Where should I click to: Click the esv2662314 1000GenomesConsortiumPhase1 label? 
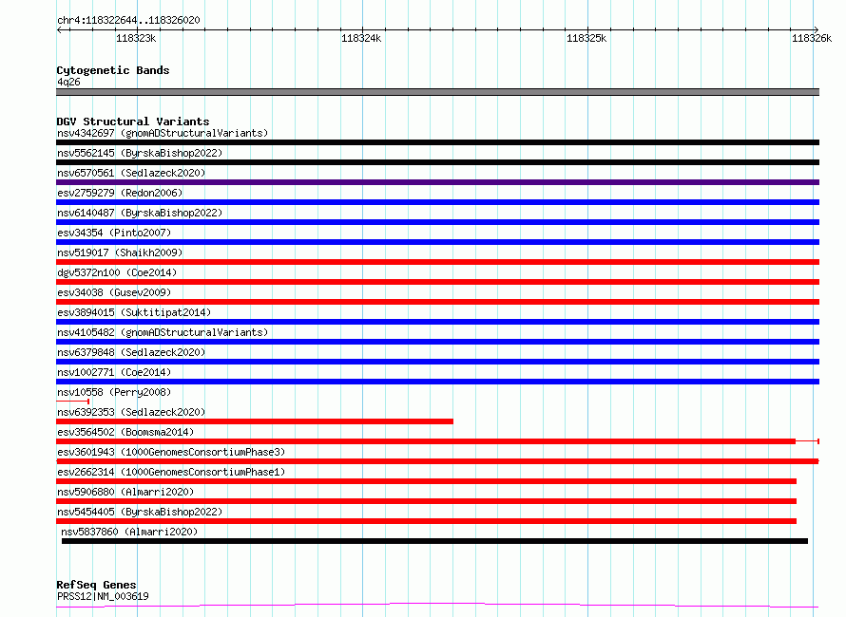tap(171, 472)
